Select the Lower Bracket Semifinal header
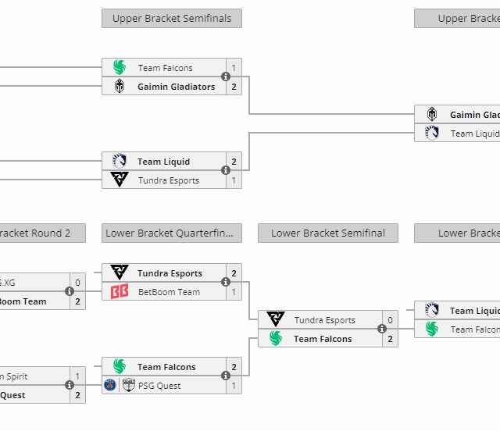The image size is (500, 431). click(328, 233)
